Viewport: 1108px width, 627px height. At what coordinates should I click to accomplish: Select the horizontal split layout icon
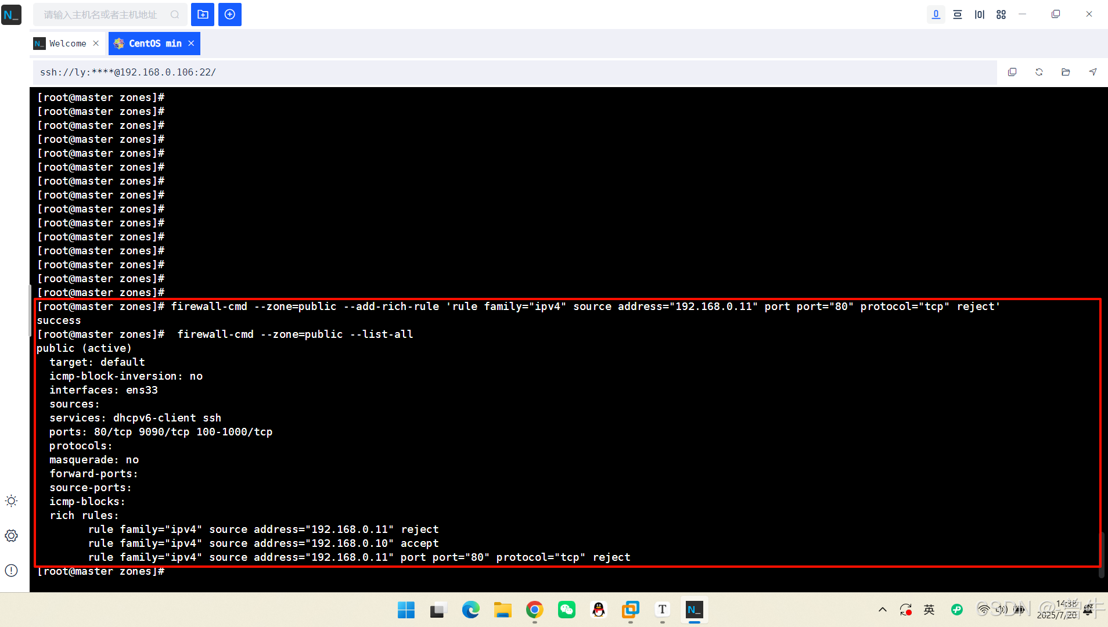958,15
